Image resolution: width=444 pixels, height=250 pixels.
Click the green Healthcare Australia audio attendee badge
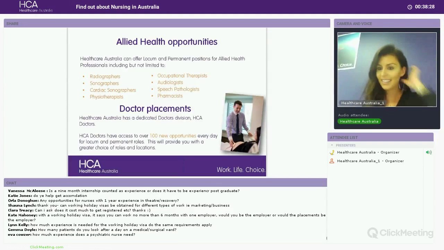[359, 122]
